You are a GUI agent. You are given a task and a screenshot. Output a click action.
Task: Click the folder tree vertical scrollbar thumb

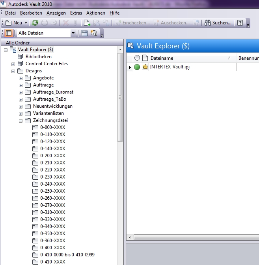(120, 97)
